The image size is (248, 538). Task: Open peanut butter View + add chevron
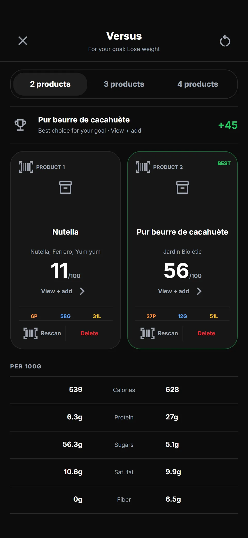[x=199, y=291]
